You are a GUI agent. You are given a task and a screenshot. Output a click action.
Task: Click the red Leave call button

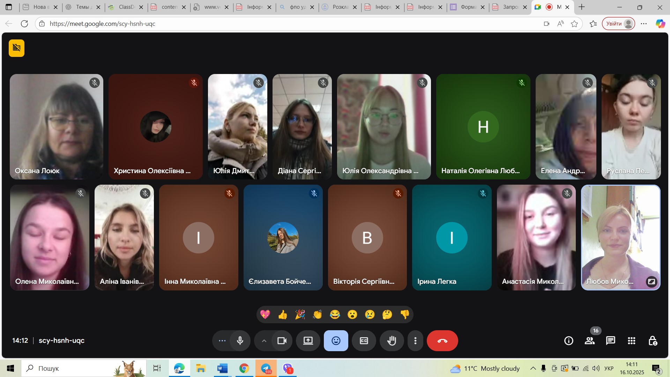tap(442, 341)
